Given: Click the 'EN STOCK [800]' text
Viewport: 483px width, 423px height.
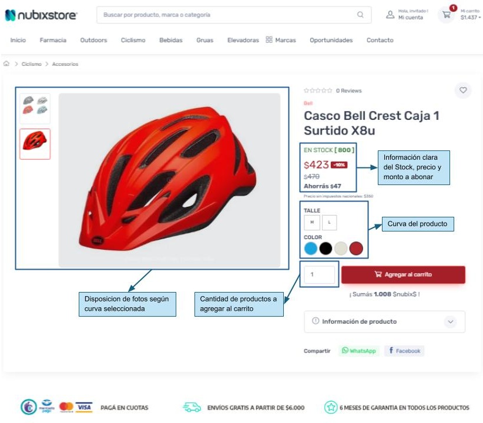Looking at the screenshot, I should click(x=329, y=150).
